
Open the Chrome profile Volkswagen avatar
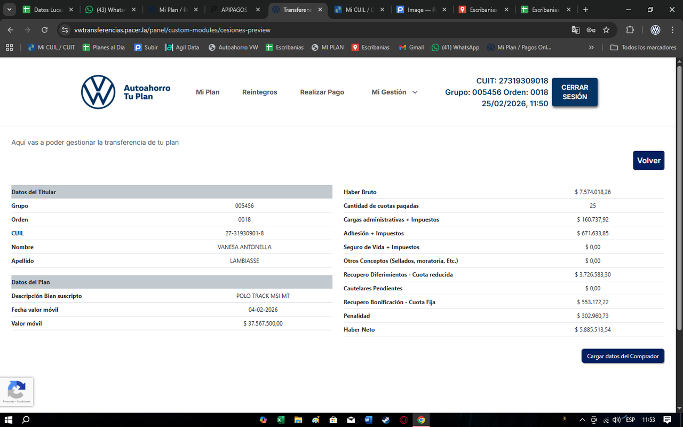[x=655, y=30]
